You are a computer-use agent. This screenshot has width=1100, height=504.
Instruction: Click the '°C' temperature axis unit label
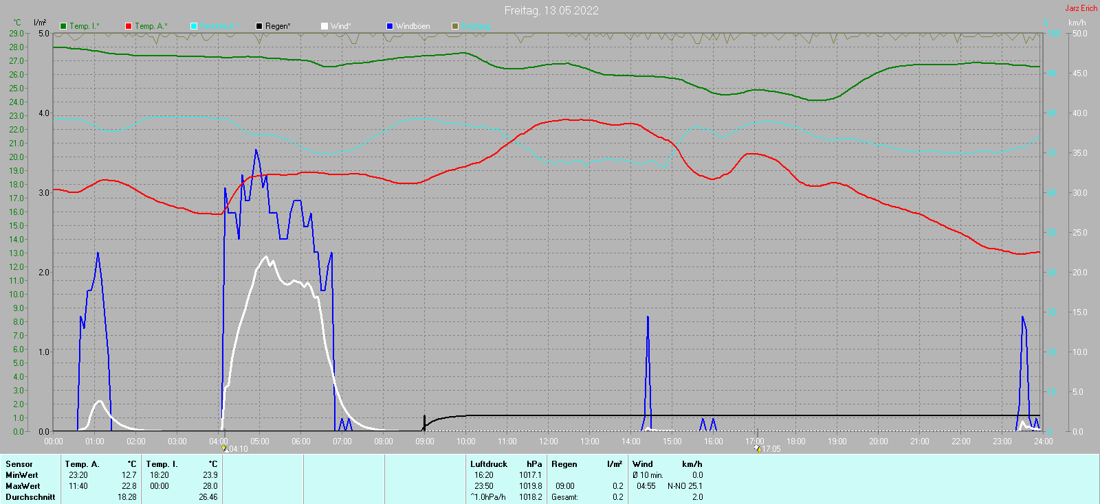(17, 23)
